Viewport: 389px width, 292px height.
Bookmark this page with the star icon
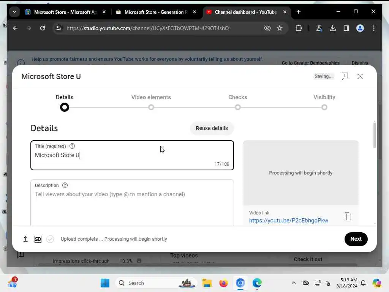coord(280,28)
